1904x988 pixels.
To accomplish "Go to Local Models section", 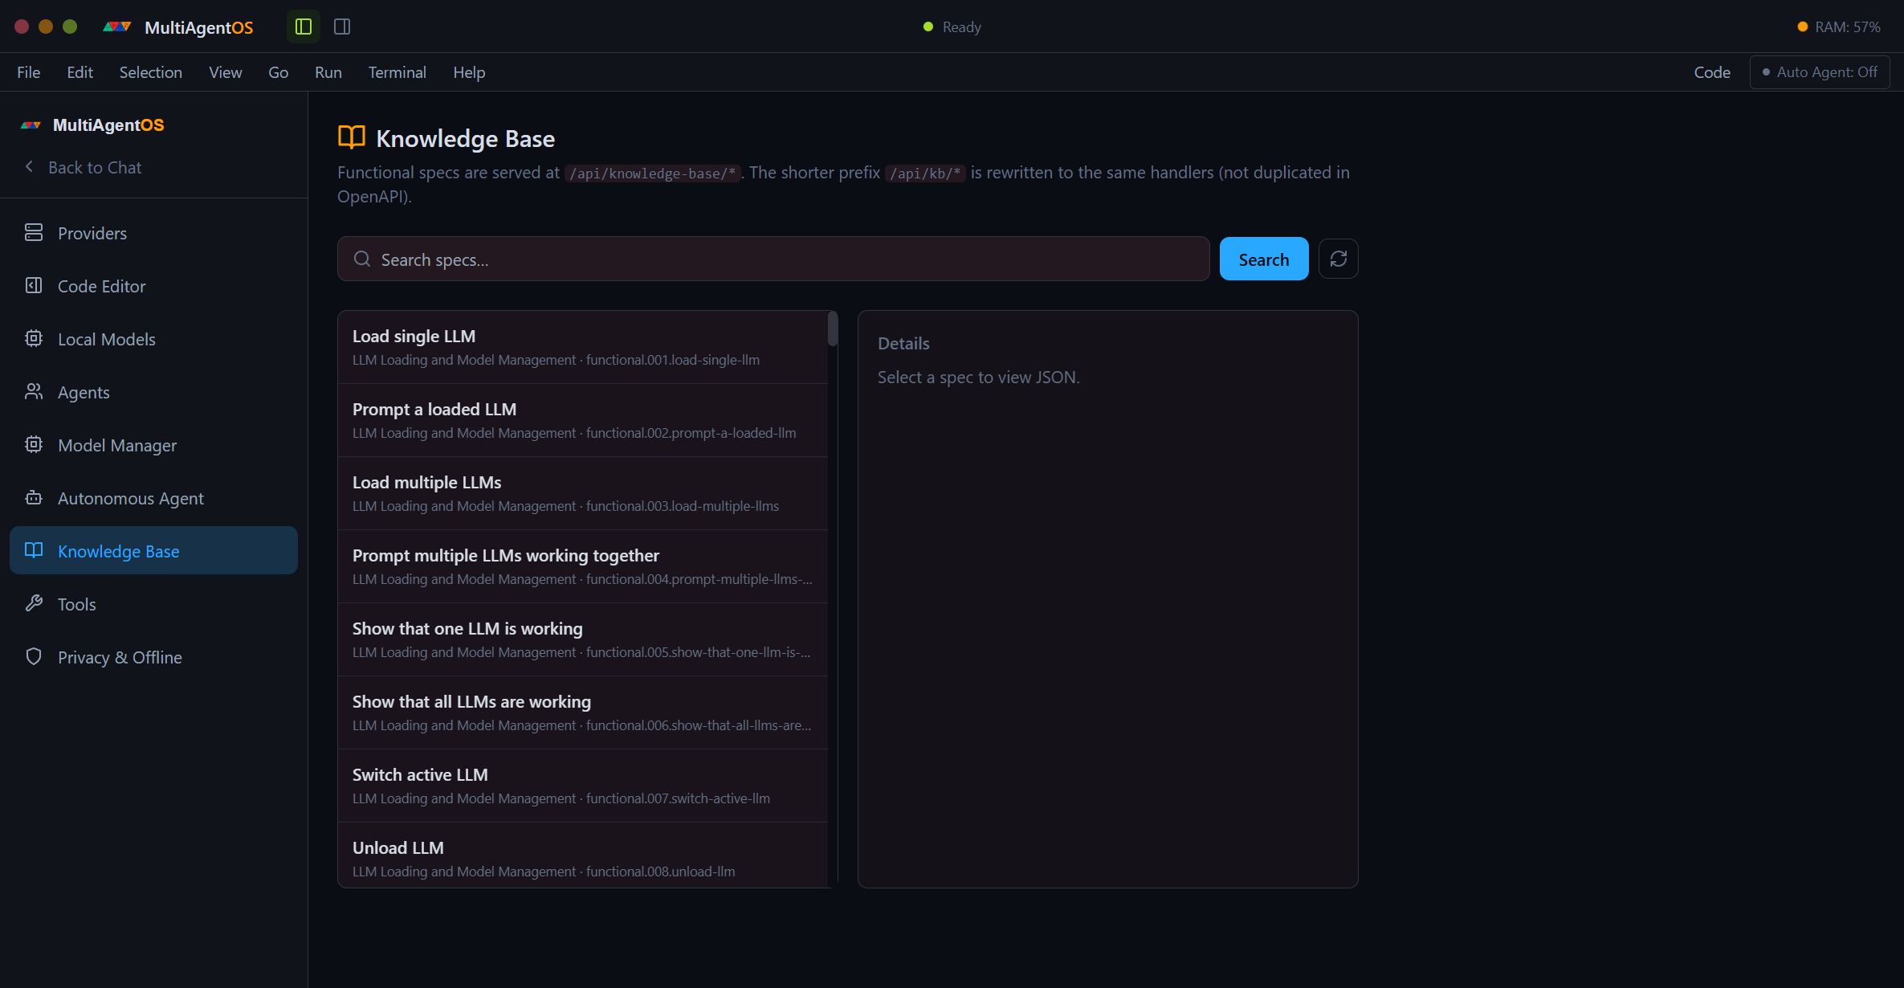I will 153,339.
